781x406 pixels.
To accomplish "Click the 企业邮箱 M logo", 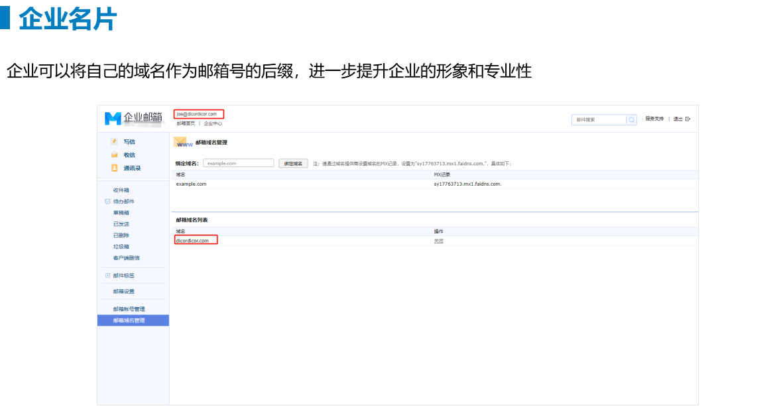I will (x=113, y=119).
